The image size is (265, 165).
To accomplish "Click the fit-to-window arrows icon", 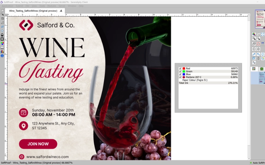I will coord(263,35).
